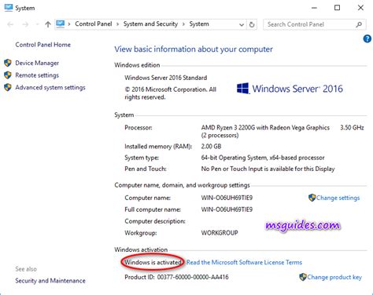Click the Windows Server 2016 logo
The width and height of the screenshot is (373, 295).
click(x=290, y=89)
